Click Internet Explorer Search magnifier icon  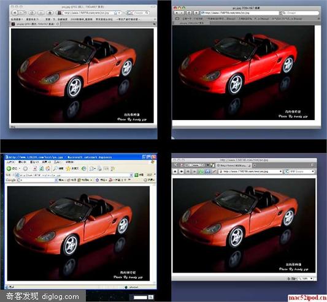tap(55, 168)
